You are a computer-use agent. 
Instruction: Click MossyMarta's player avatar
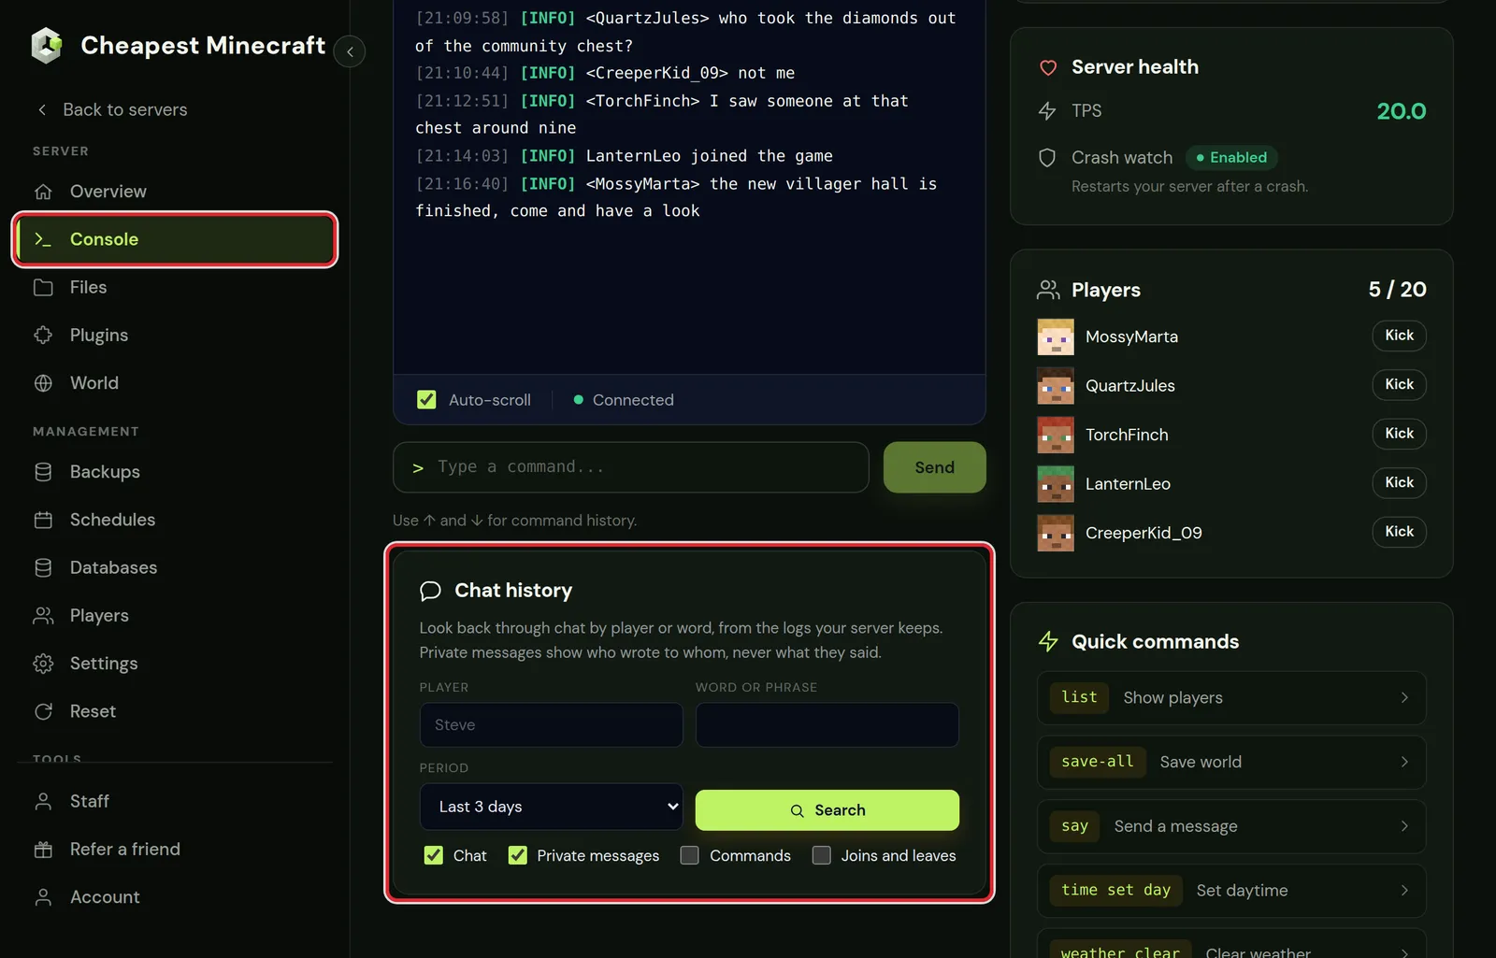pos(1056,336)
